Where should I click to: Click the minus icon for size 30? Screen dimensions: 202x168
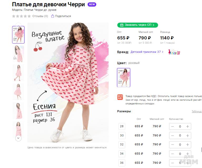click(x=173, y=136)
